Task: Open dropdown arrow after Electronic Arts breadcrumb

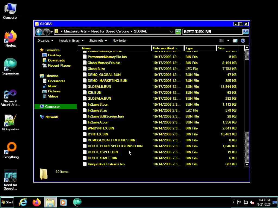Action: click(89, 32)
